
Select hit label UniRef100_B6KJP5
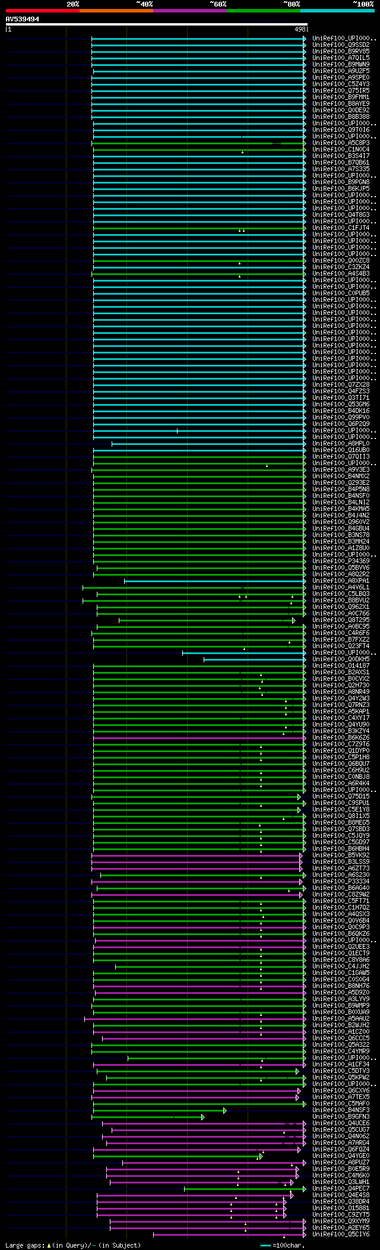pyautogui.click(x=341, y=188)
